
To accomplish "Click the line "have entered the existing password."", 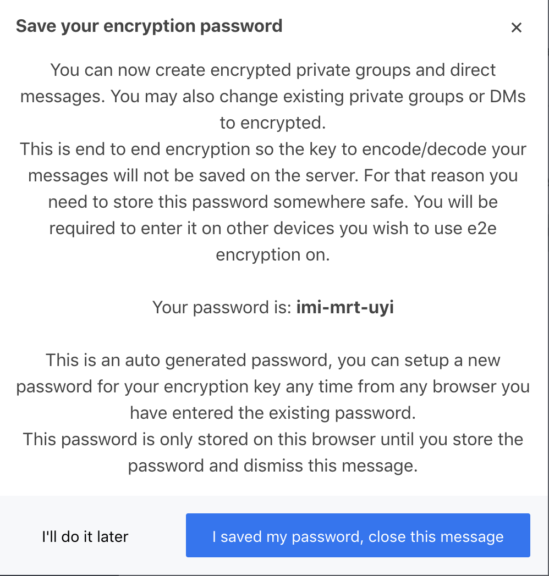I will pyautogui.click(x=273, y=413).
